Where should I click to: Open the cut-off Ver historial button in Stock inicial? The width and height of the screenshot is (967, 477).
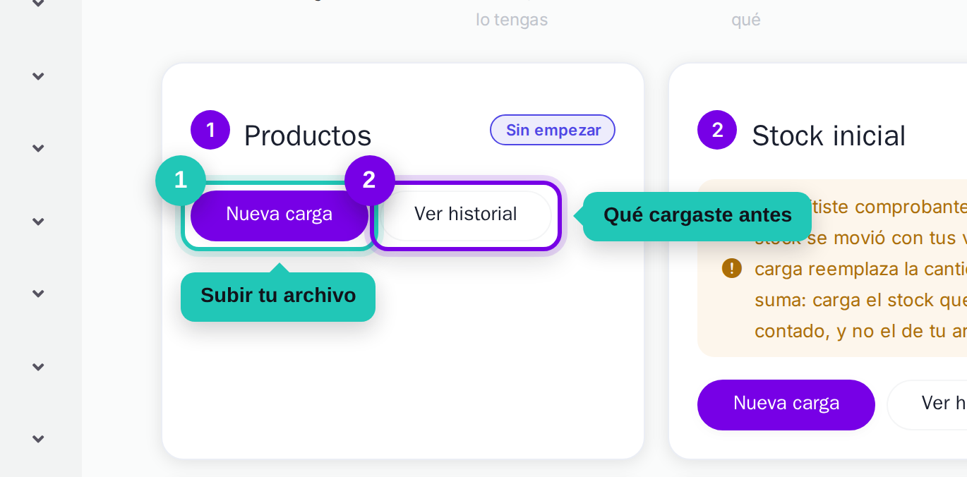pos(927,404)
